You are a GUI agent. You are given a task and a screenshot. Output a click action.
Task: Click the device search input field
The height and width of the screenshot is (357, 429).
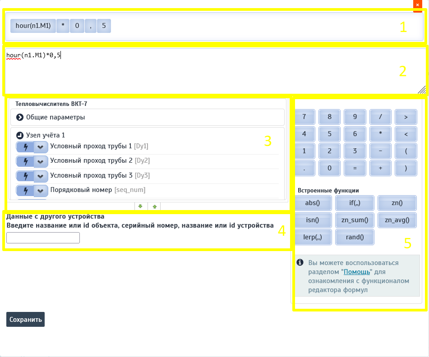pos(43,238)
